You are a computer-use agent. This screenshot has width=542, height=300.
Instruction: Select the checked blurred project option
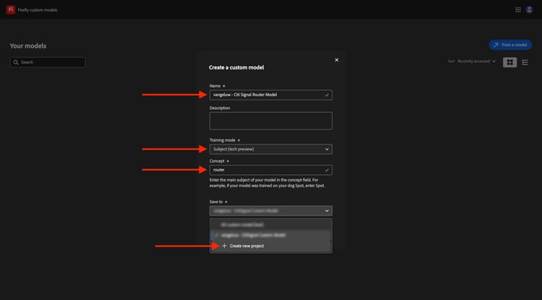[x=271, y=235]
